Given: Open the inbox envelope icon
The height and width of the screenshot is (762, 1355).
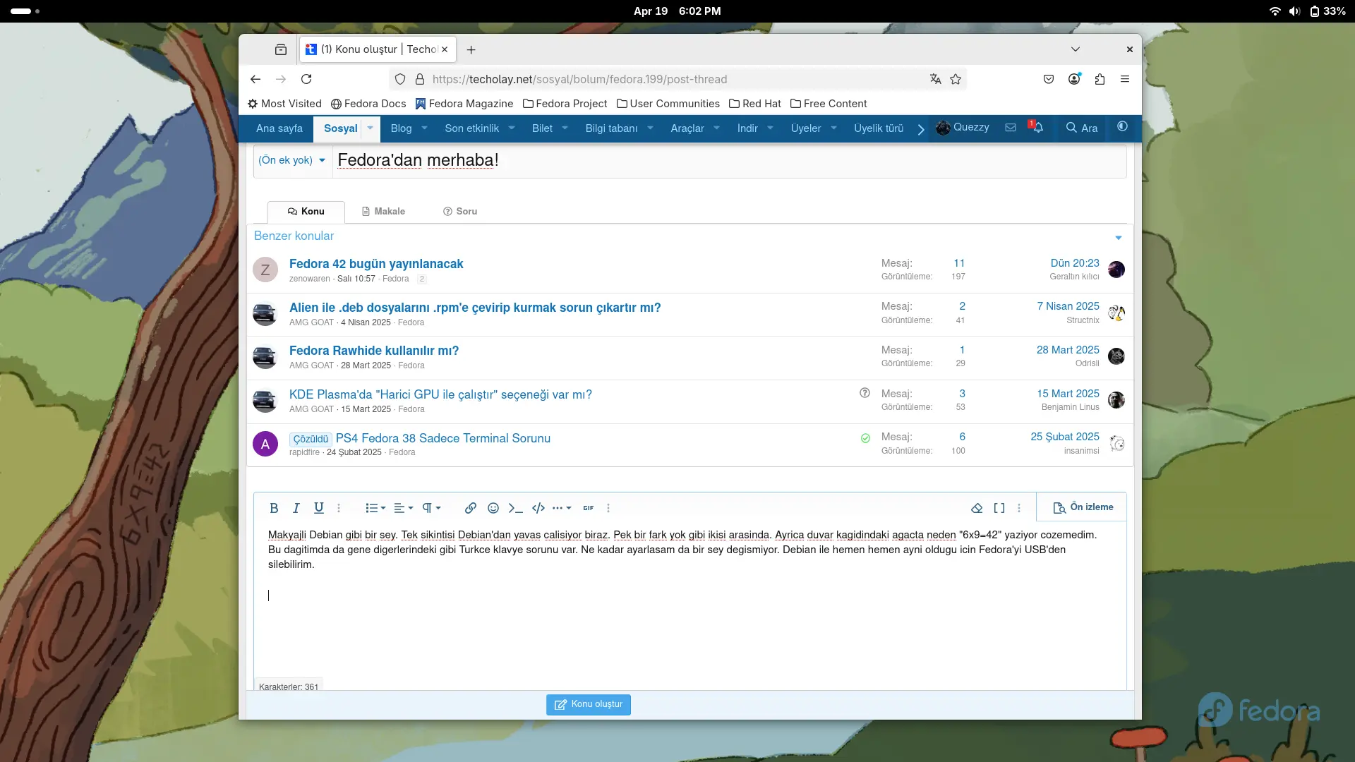Looking at the screenshot, I should click(1011, 128).
